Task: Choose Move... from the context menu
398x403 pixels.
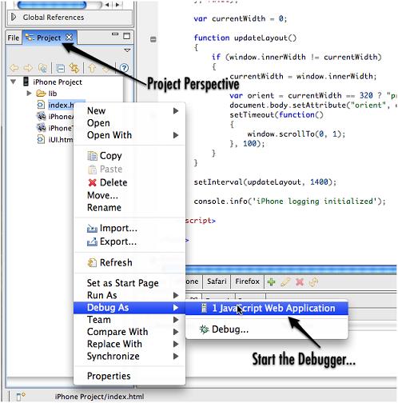Action: point(129,195)
